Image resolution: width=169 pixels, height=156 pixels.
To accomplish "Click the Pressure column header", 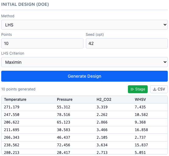I will [x=65, y=100].
